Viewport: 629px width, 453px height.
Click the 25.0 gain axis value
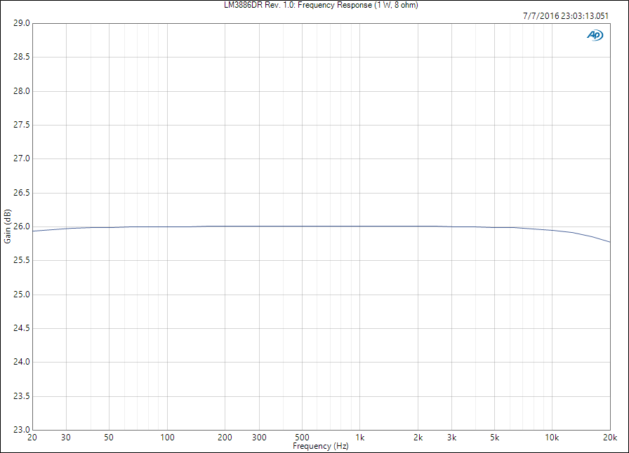point(22,295)
